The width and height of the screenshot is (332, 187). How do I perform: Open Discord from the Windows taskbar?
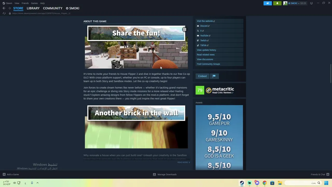(257, 183)
